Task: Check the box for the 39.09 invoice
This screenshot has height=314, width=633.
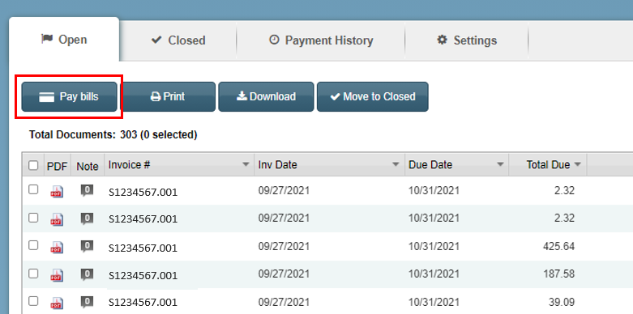Action: [x=33, y=301]
